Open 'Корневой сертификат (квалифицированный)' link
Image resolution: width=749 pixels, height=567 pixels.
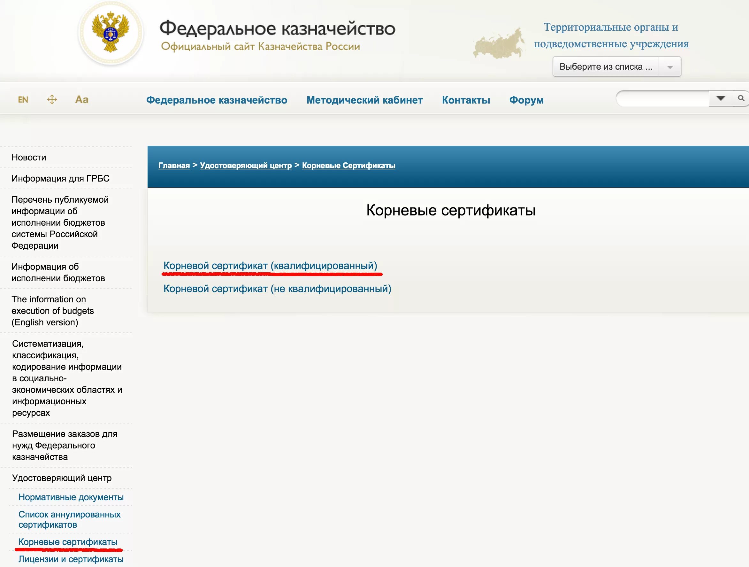(x=270, y=266)
